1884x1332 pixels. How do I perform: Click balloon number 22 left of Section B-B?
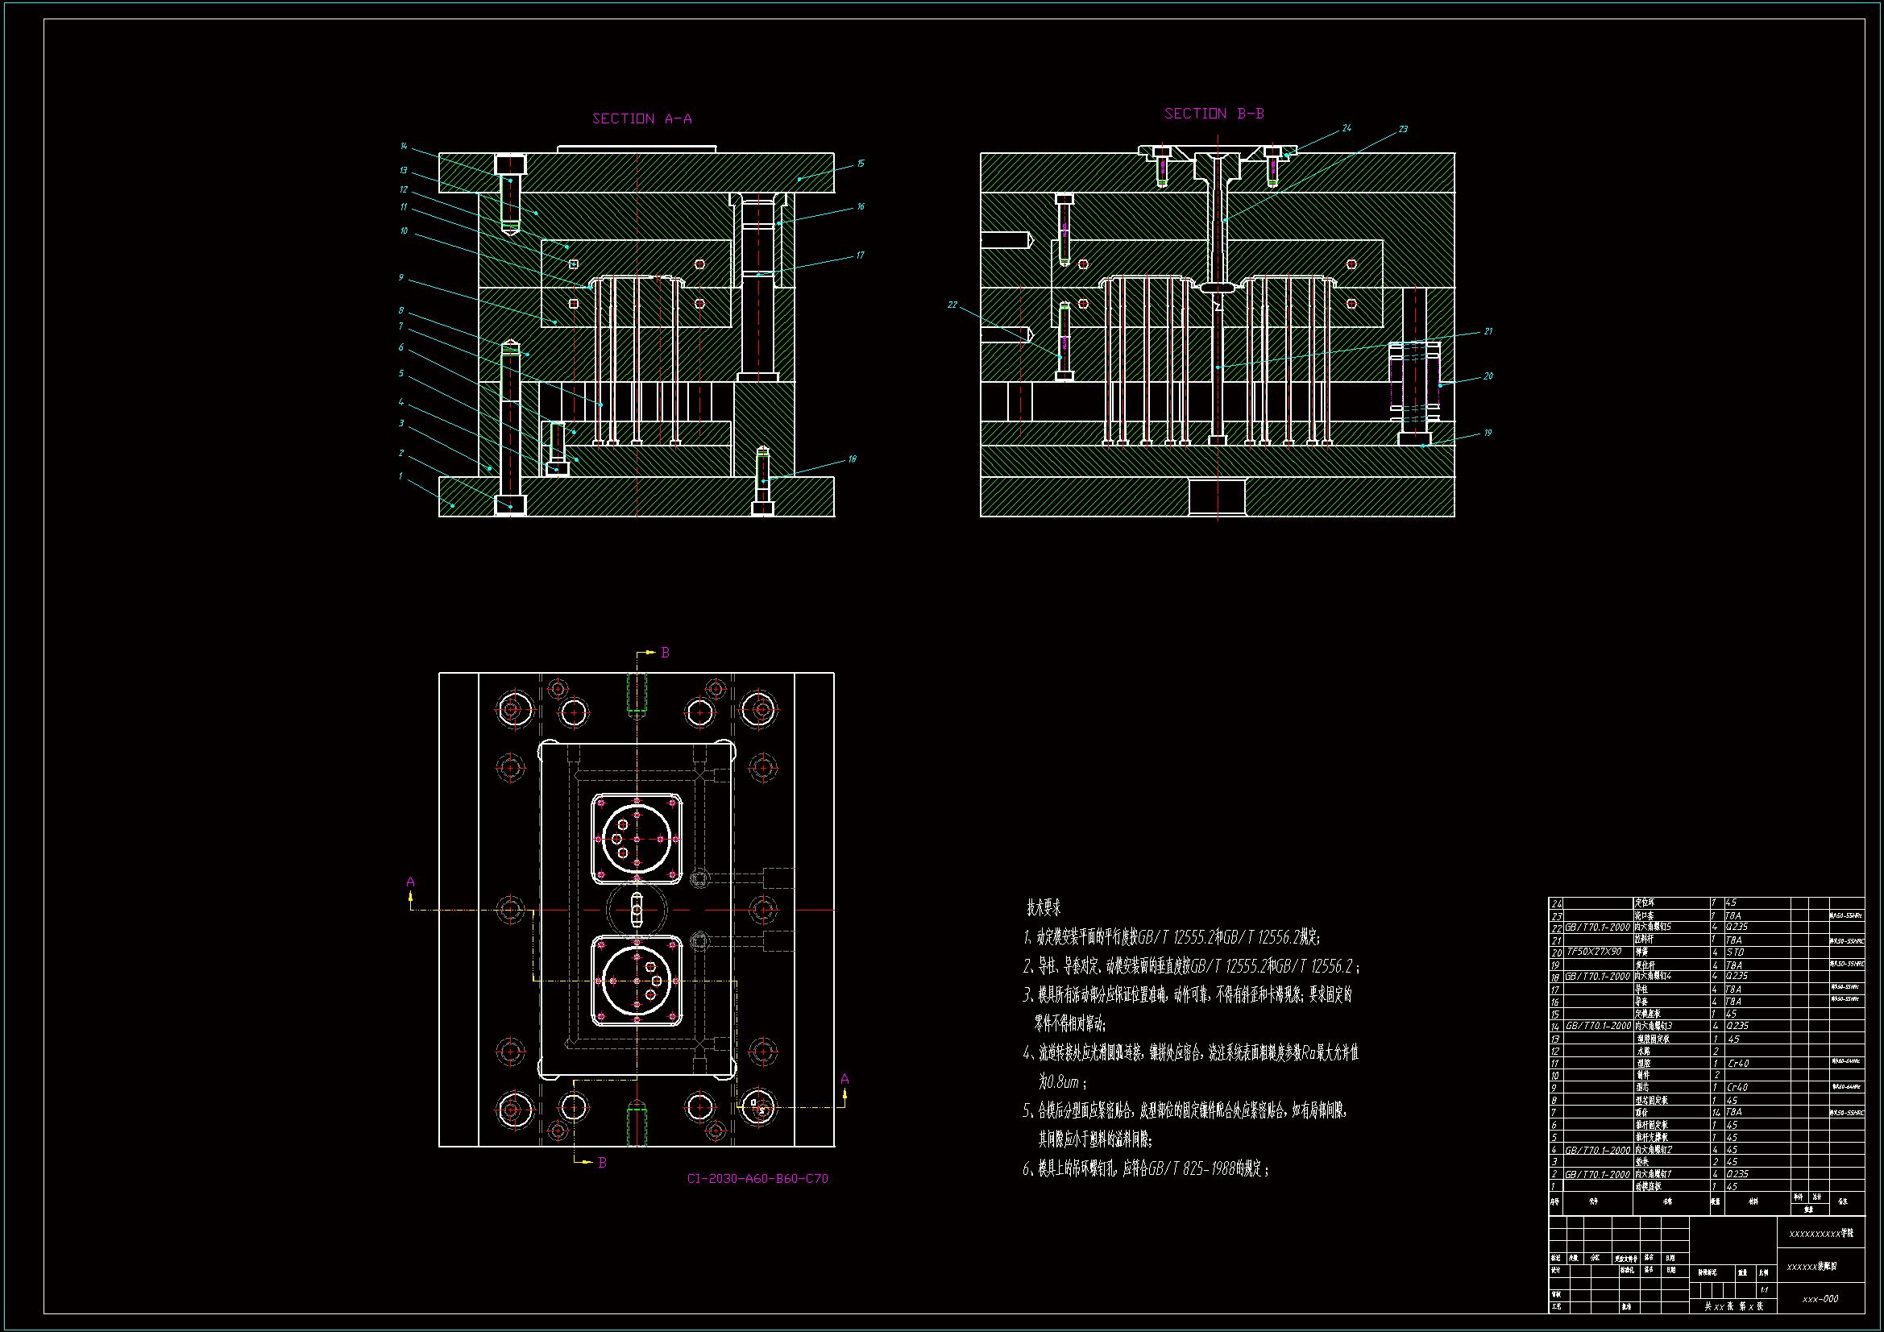(x=952, y=305)
